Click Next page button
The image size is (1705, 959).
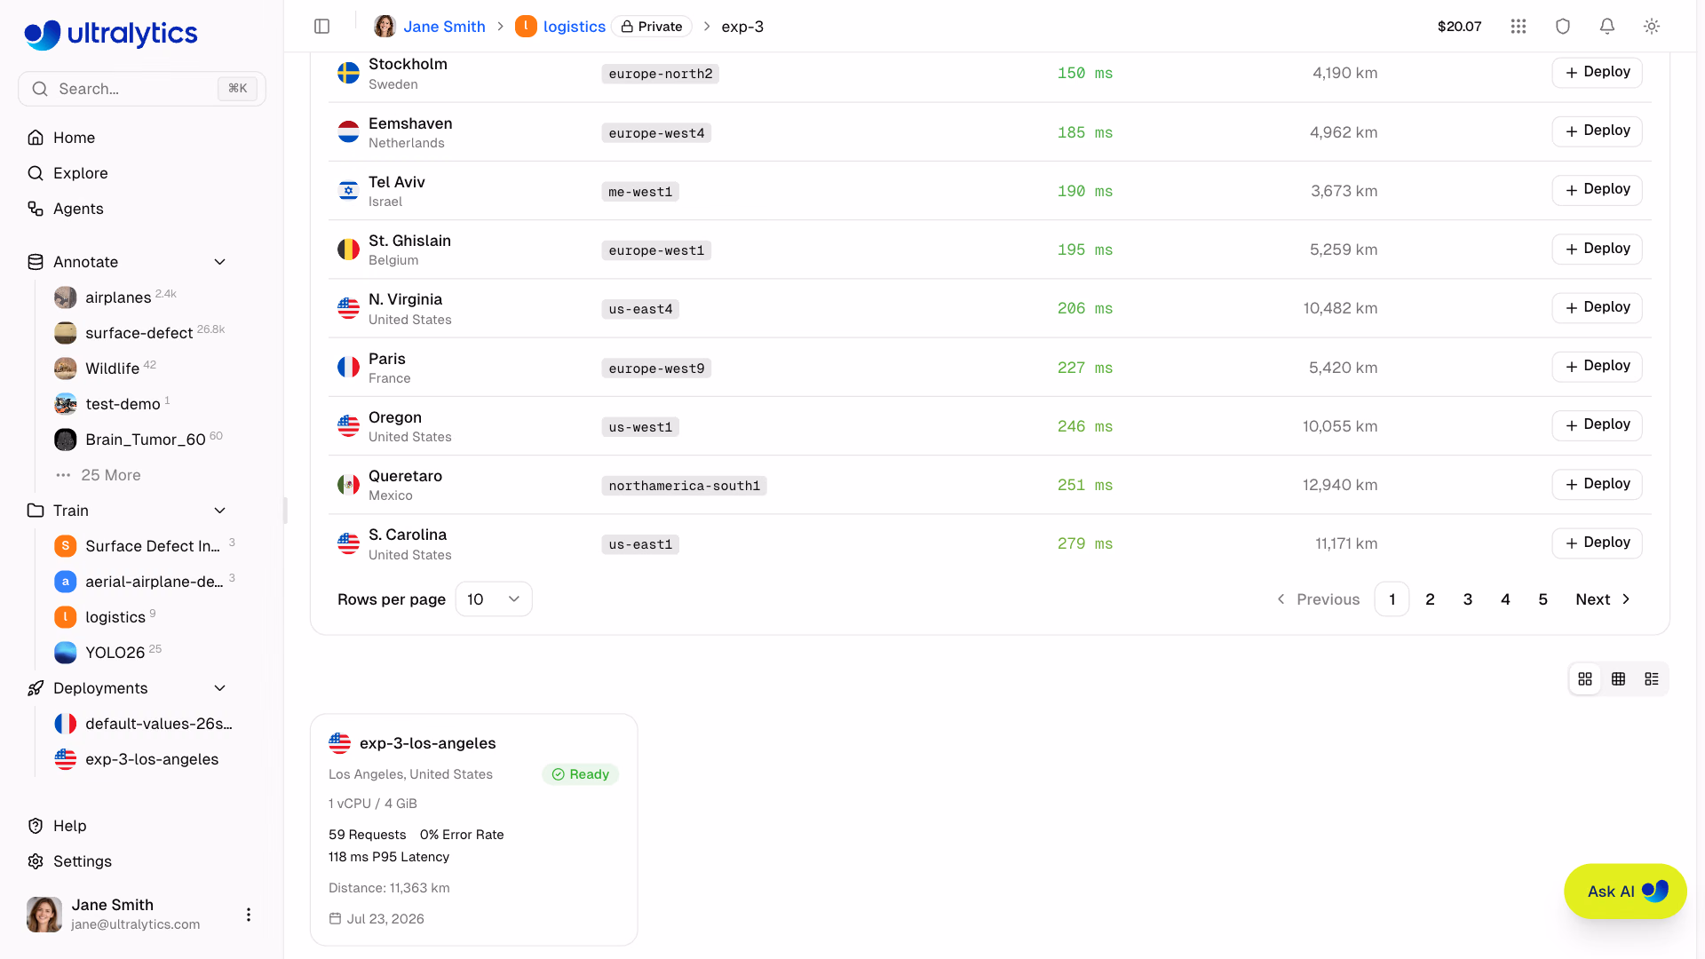1603,599
